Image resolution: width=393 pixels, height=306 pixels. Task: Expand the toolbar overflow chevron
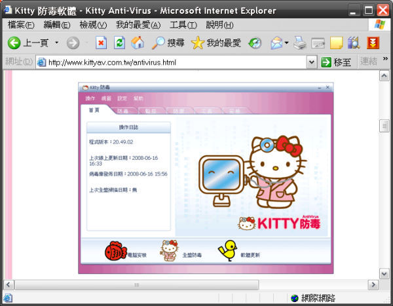click(385, 59)
